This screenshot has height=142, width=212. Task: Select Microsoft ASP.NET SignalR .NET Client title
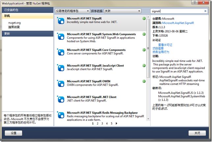pyautogui.click(x=92, y=97)
